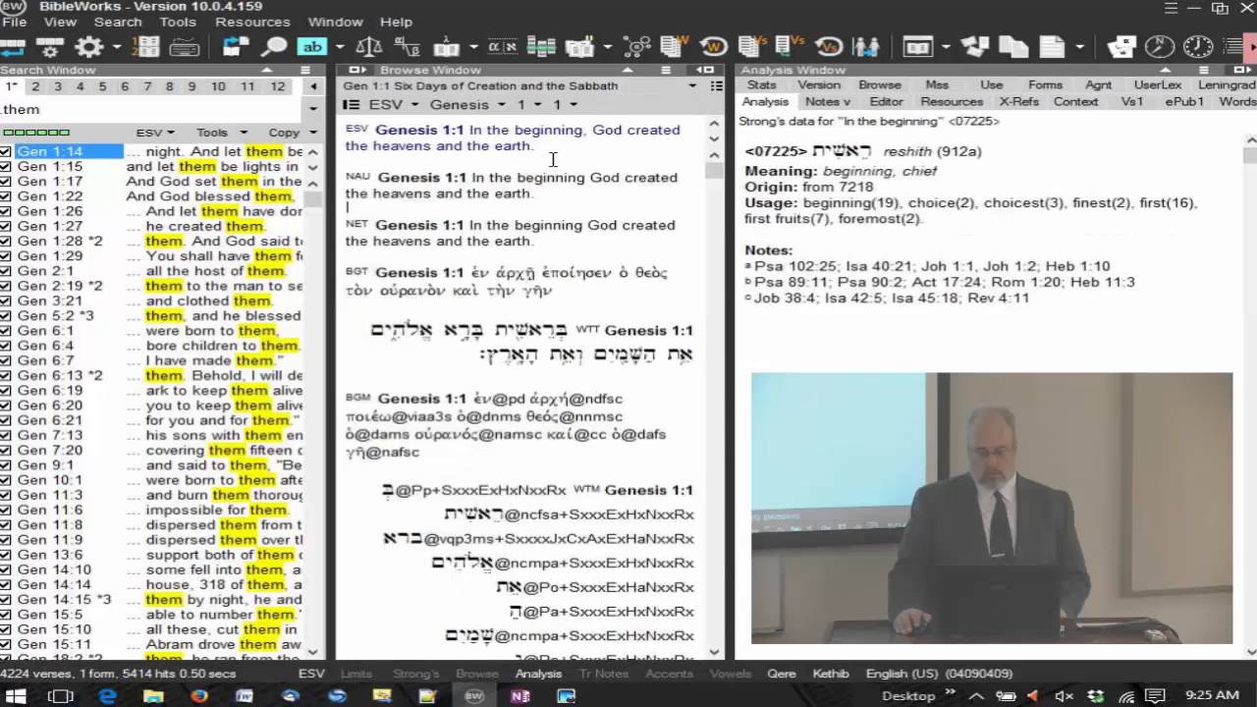
Task: Open the Tools menu in menu bar
Action: pos(178,22)
